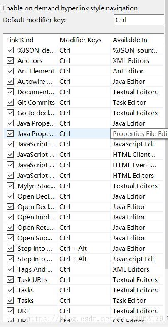Uncheck the Open Sup... checkbox
Viewport: 168px width, 327px height.
(10, 238)
